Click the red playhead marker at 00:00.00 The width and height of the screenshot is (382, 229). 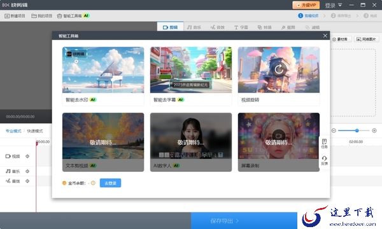36,144
